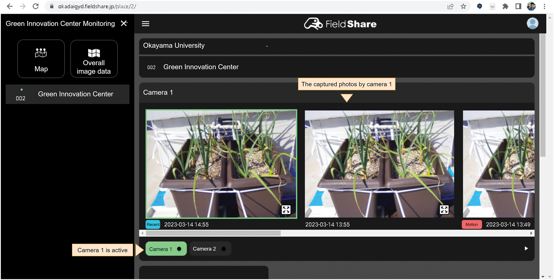Open the hamburger menu in header
Screen dimensions: 554x280
pos(146,24)
